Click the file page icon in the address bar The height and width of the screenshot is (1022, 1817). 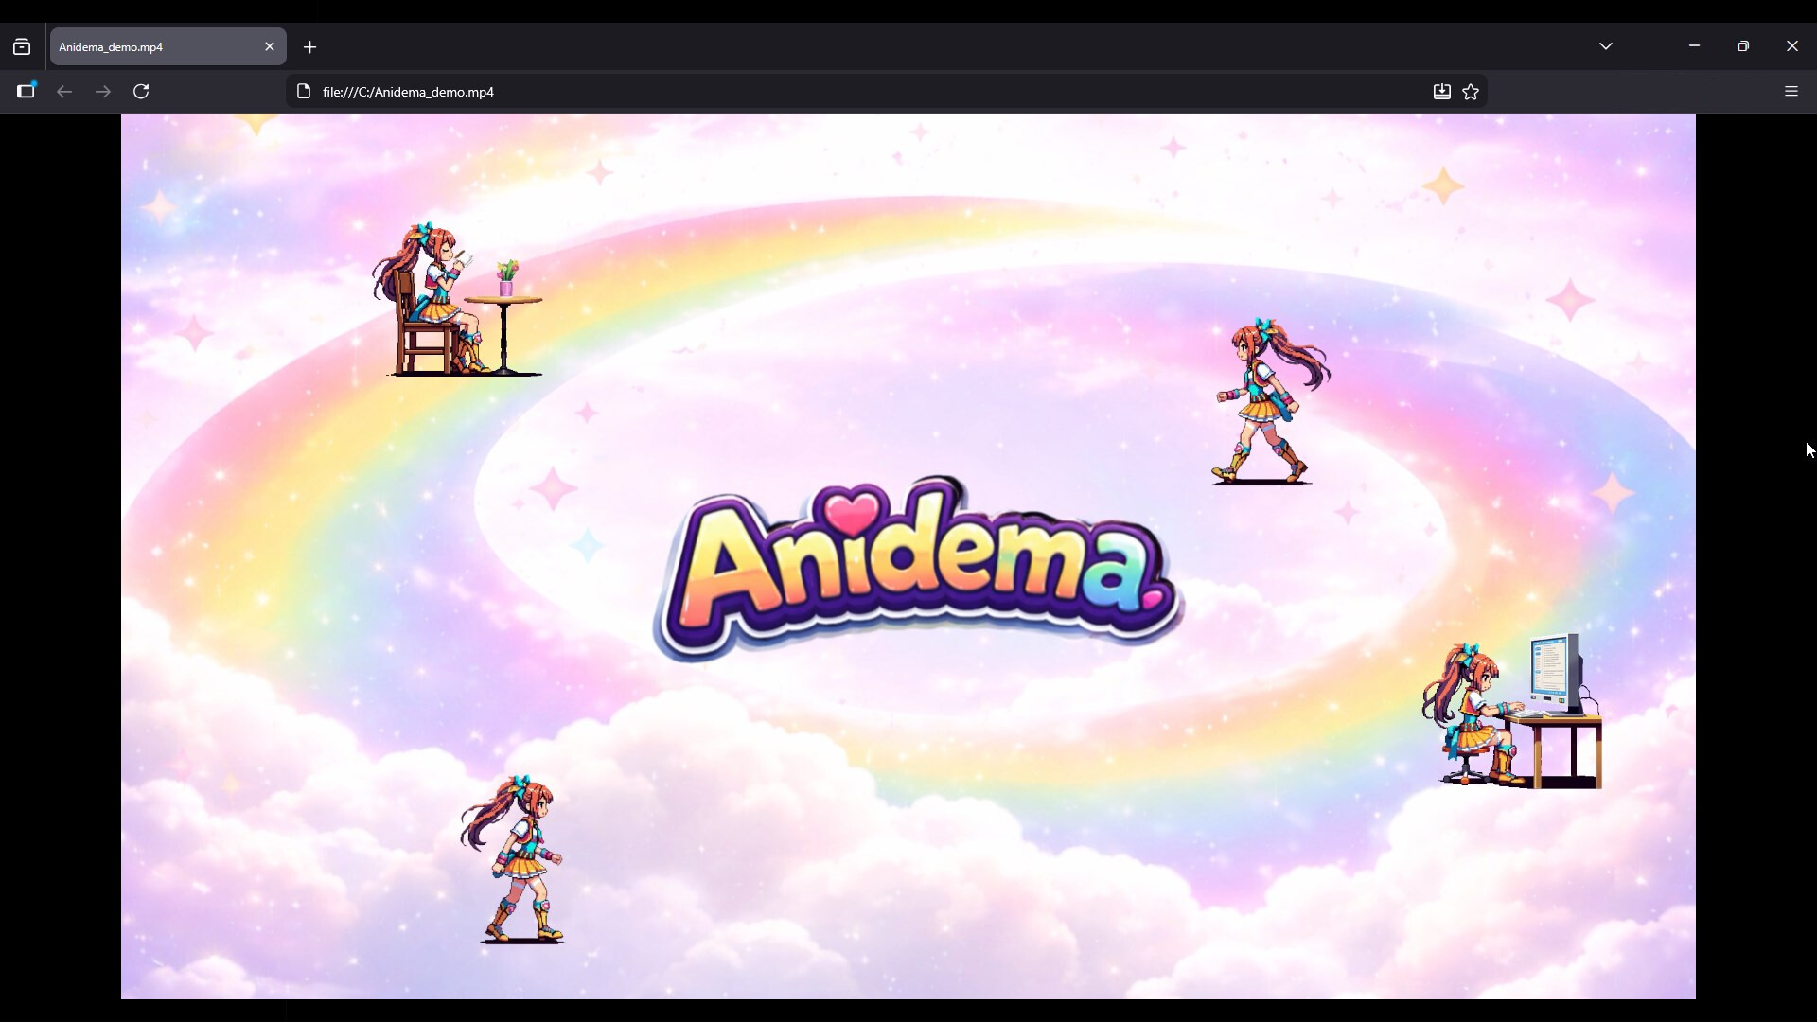(303, 92)
